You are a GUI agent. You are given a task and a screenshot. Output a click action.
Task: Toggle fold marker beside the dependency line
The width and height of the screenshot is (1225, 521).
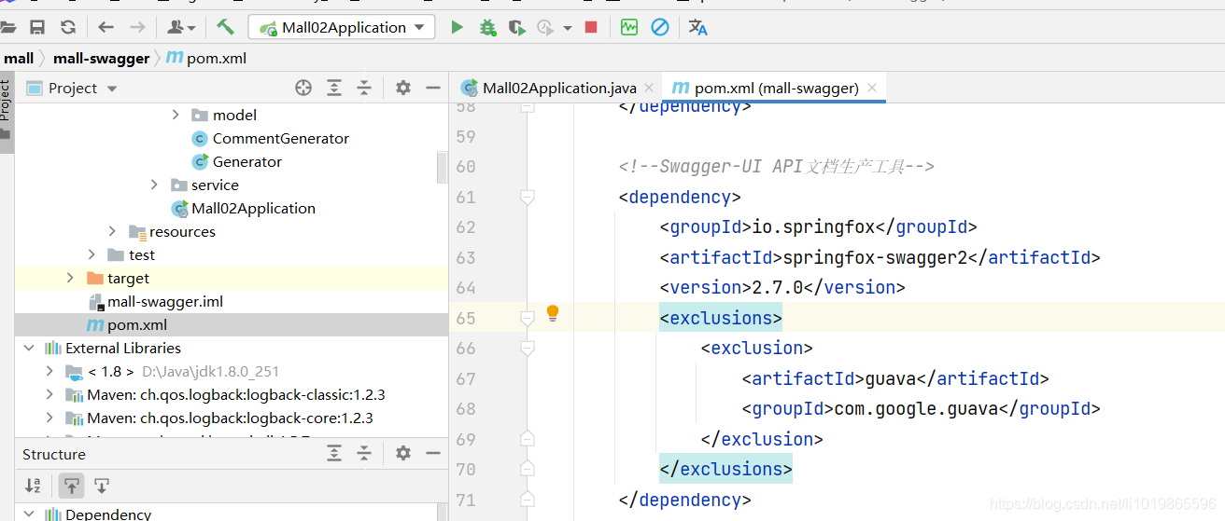coord(528,197)
